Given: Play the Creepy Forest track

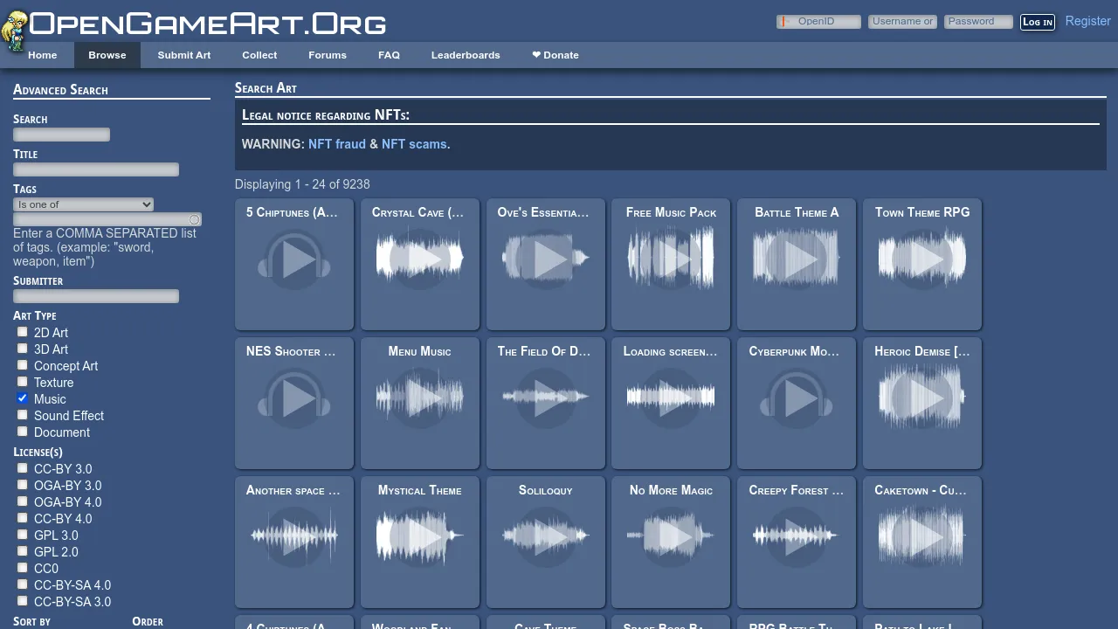Looking at the screenshot, I should coord(796,536).
